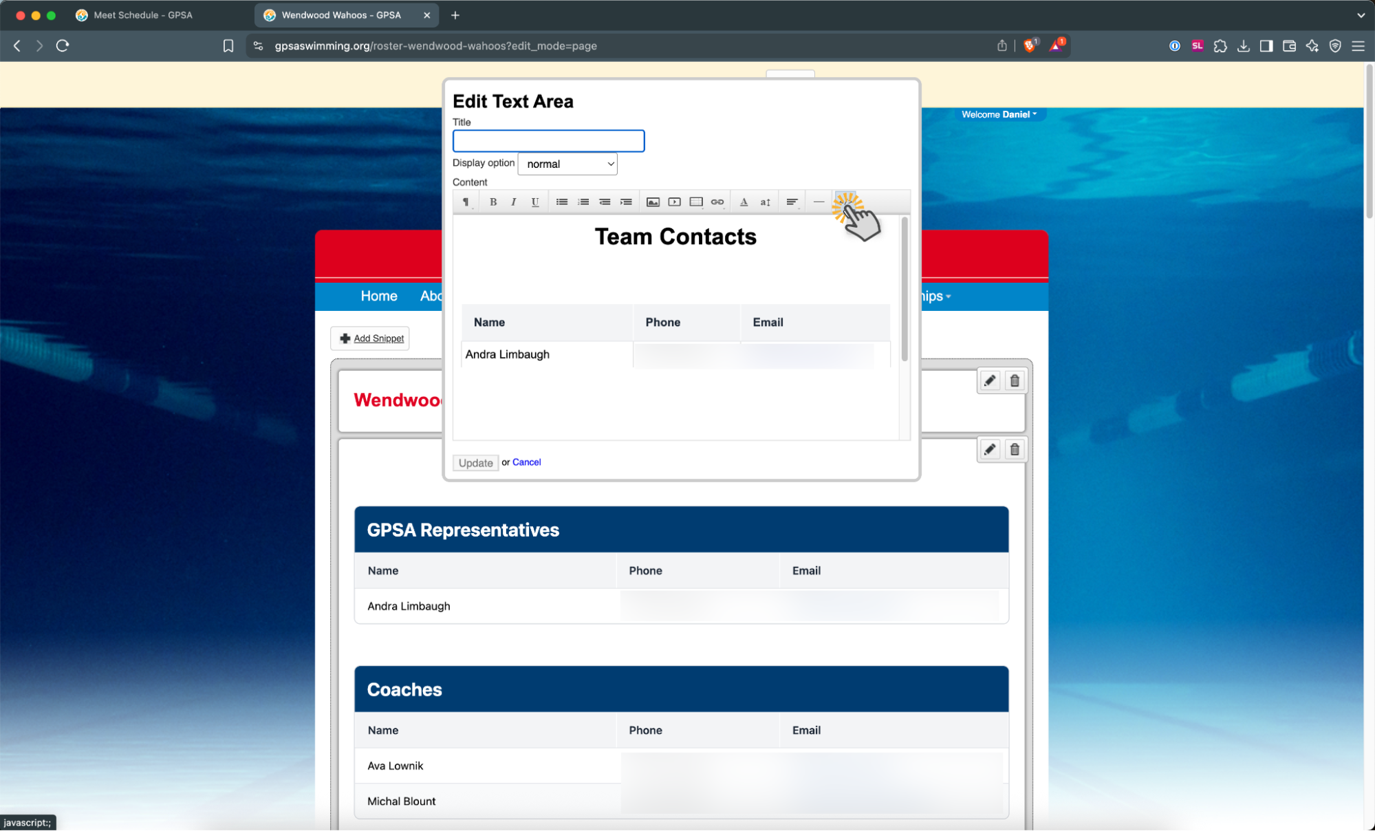1375x831 pixels.
Task: Apply underline from the editor toolbar
Action: click(534, 202)
